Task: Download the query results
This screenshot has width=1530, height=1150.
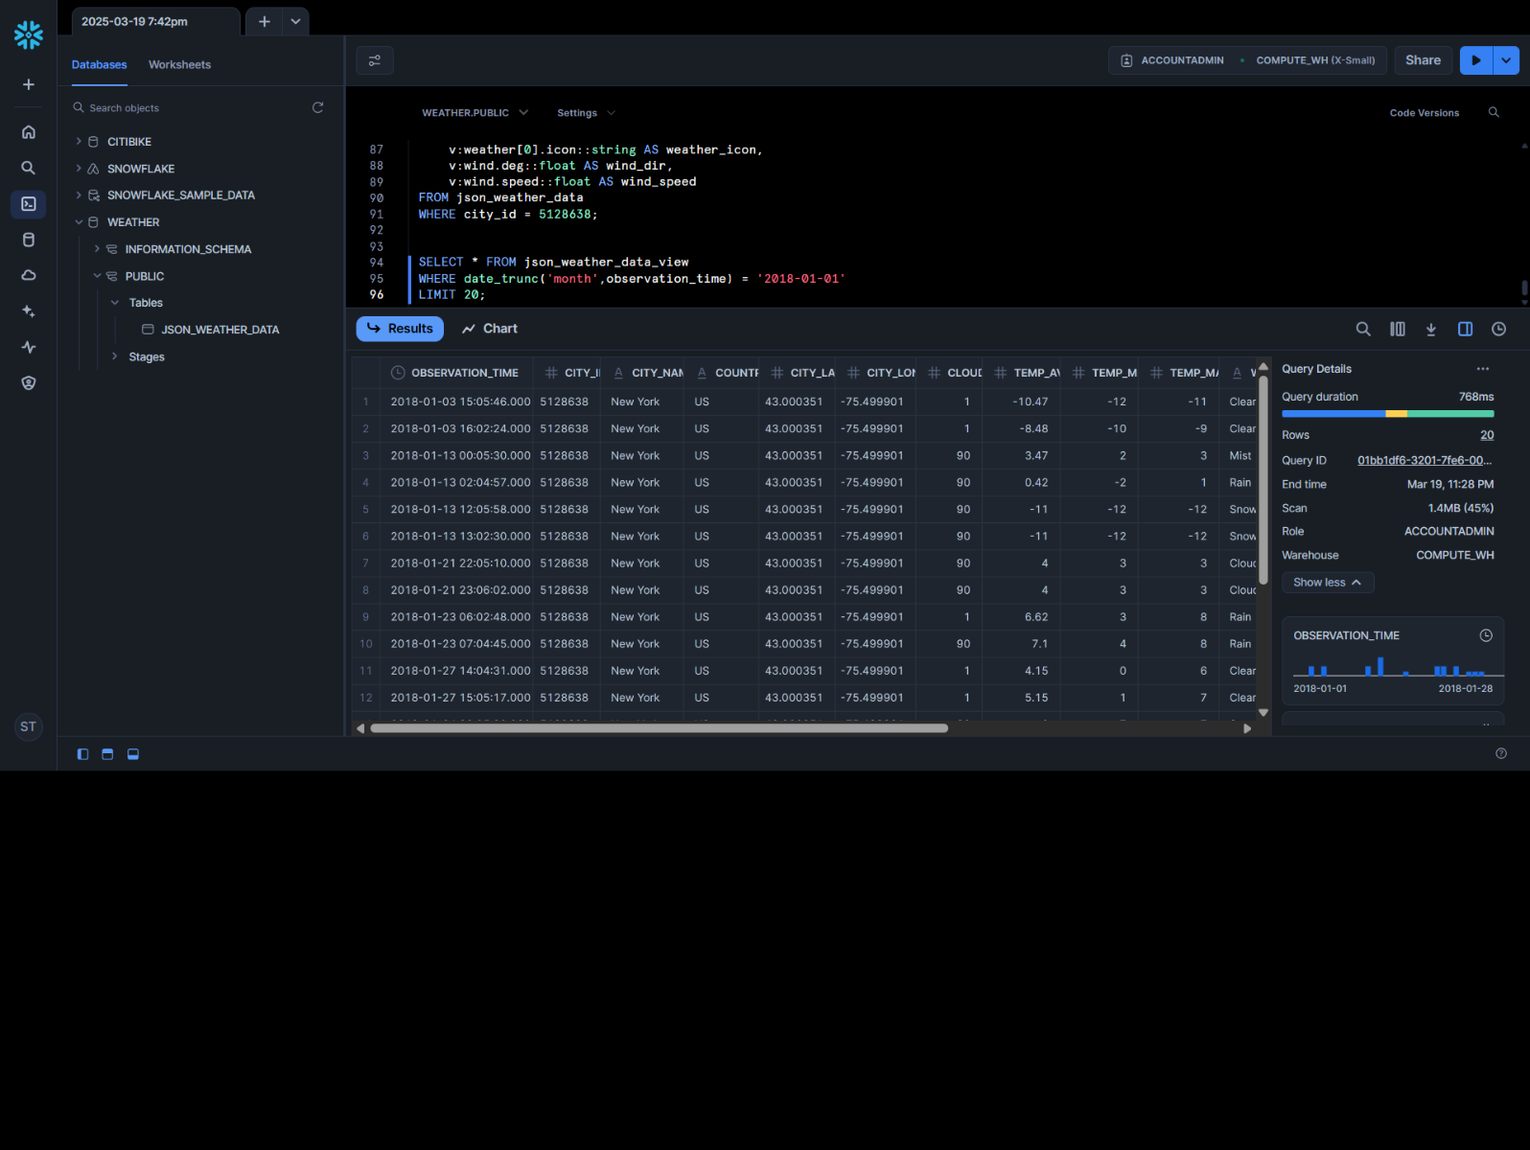Action: pyautogui.click(x=1430, y=330)
